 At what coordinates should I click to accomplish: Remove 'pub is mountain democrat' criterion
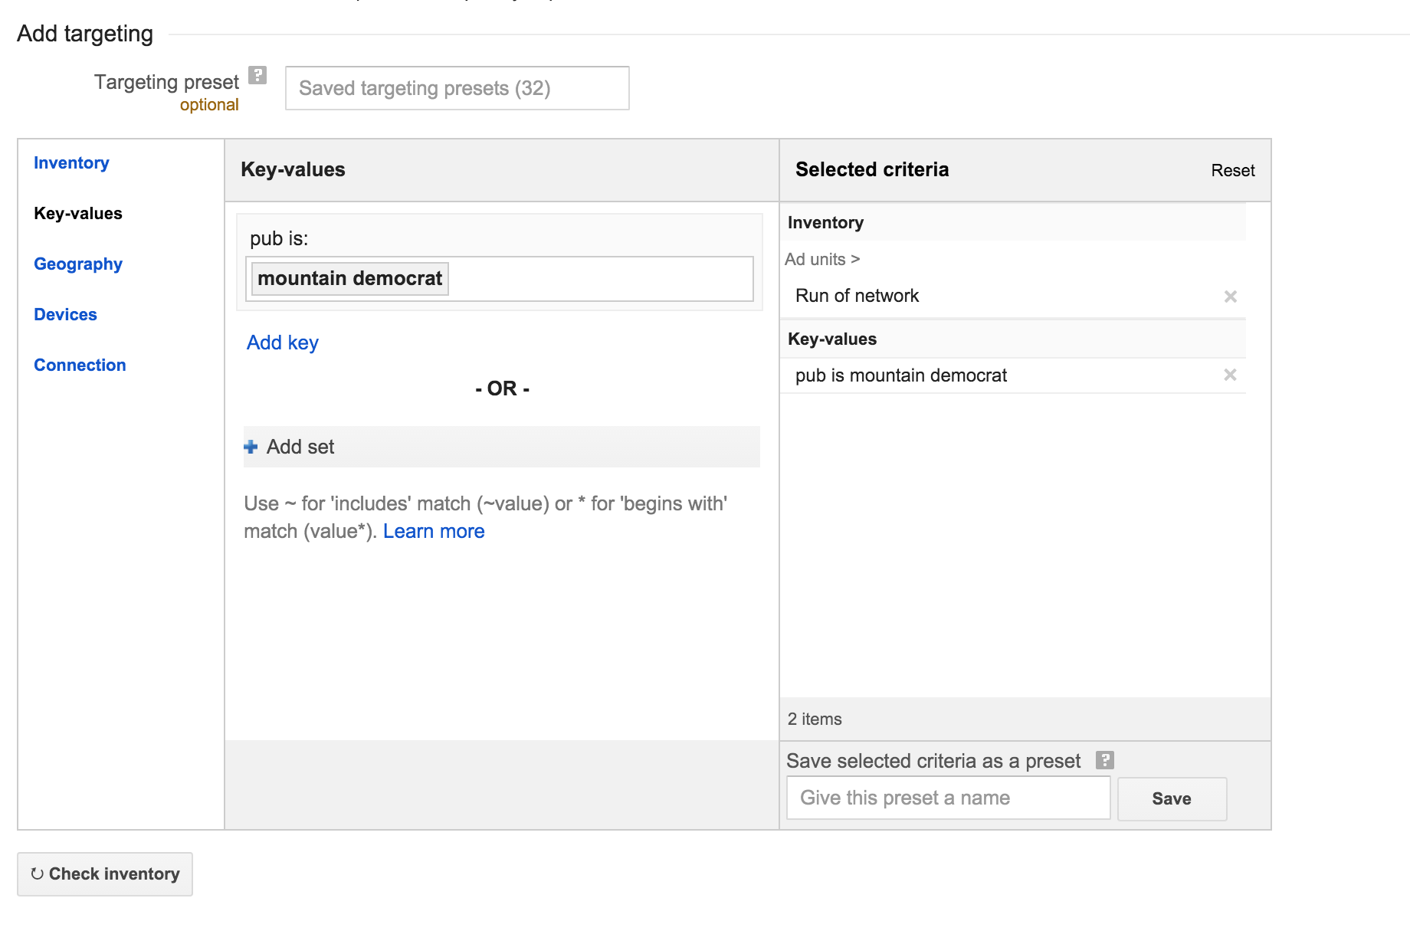coord(1230,375)
